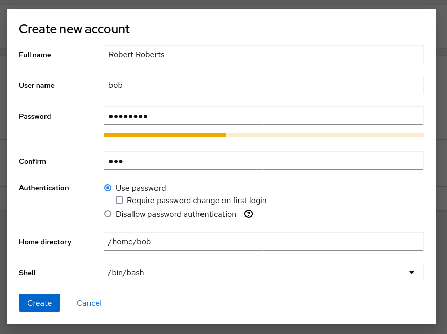Click the username value bob

[x=116, y=85]
